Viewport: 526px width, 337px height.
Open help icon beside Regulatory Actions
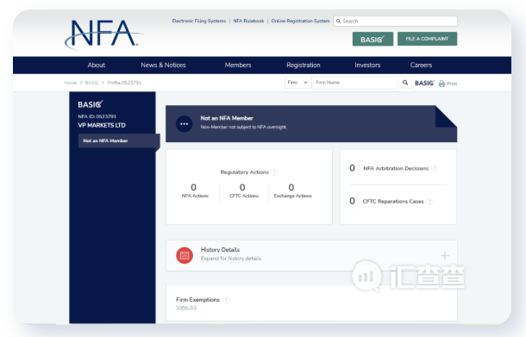pyautogui.click(x=275, y=172)
